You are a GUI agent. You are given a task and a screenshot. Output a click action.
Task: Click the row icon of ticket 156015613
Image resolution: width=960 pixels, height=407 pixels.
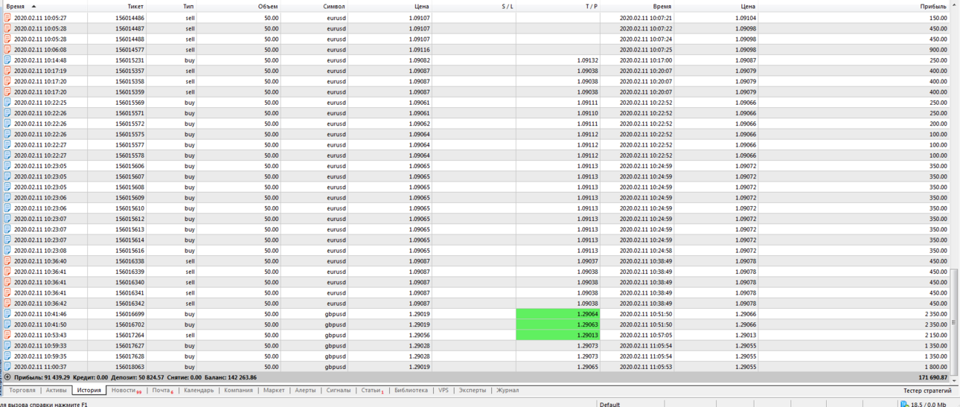7,229
